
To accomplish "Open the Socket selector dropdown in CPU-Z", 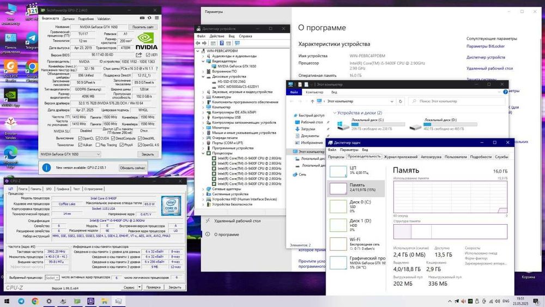I will pos(52,278).
